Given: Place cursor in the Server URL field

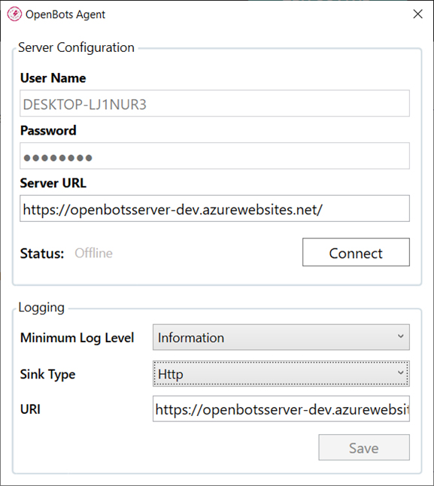Looking at the screenshot, I should (x=214, y=208).
